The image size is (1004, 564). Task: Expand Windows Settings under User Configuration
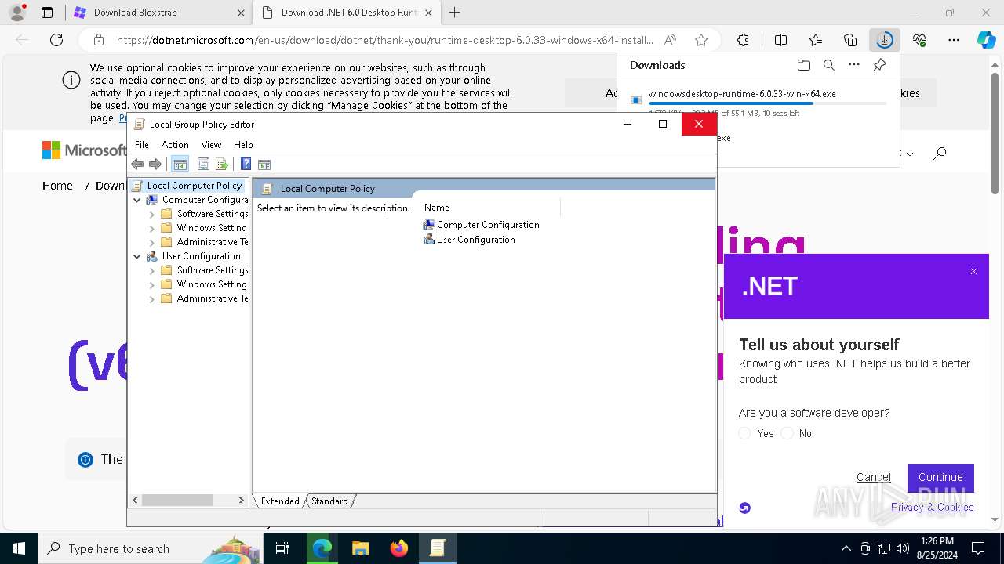click(151, 284)
